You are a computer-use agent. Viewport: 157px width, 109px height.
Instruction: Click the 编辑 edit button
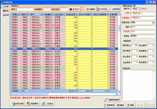click(121, 105)
